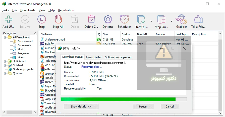Open the Scheduler clock icon
The image size is (225, 117).
(x=124, y=19)
